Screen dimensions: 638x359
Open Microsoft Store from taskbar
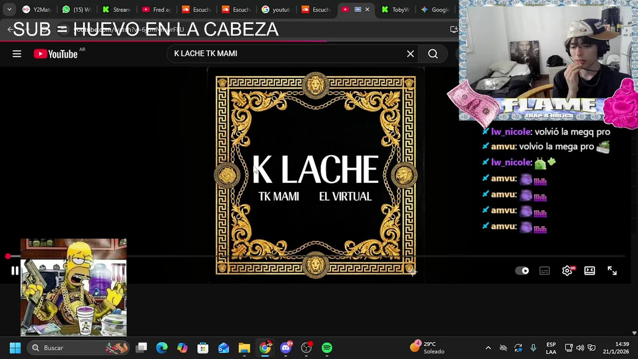pos(203,348)
